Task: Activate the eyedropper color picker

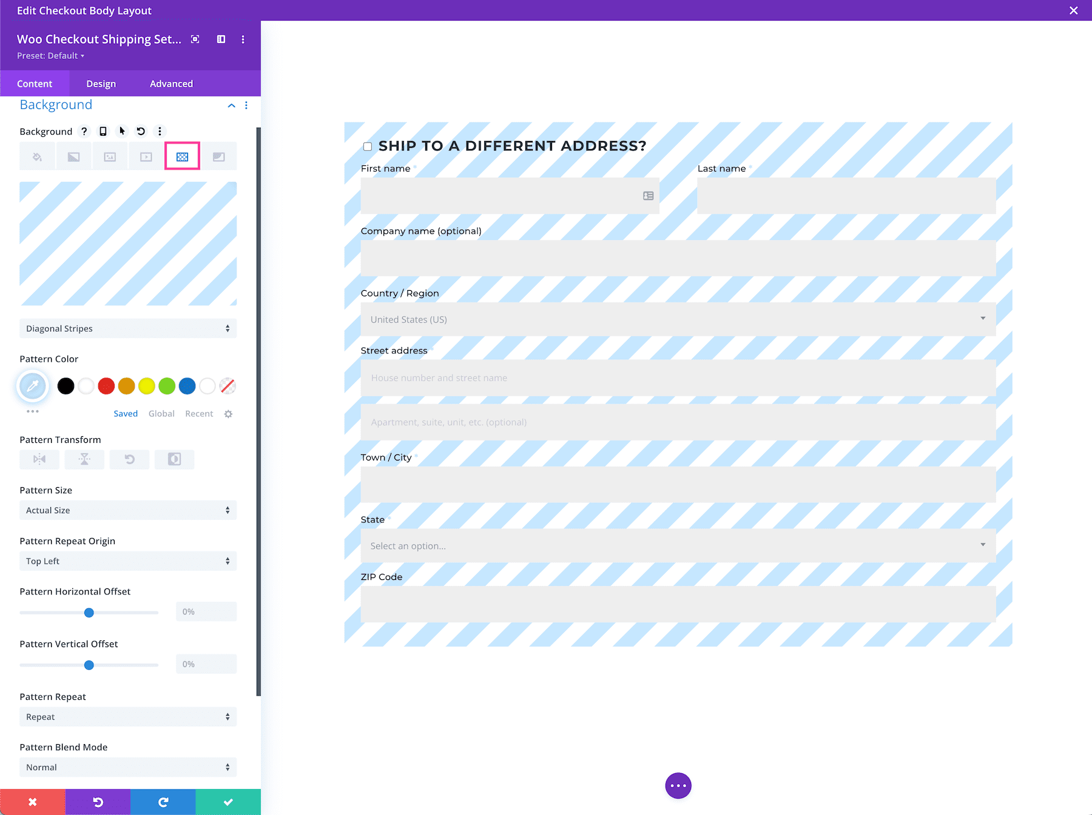Action: (33, 386)
